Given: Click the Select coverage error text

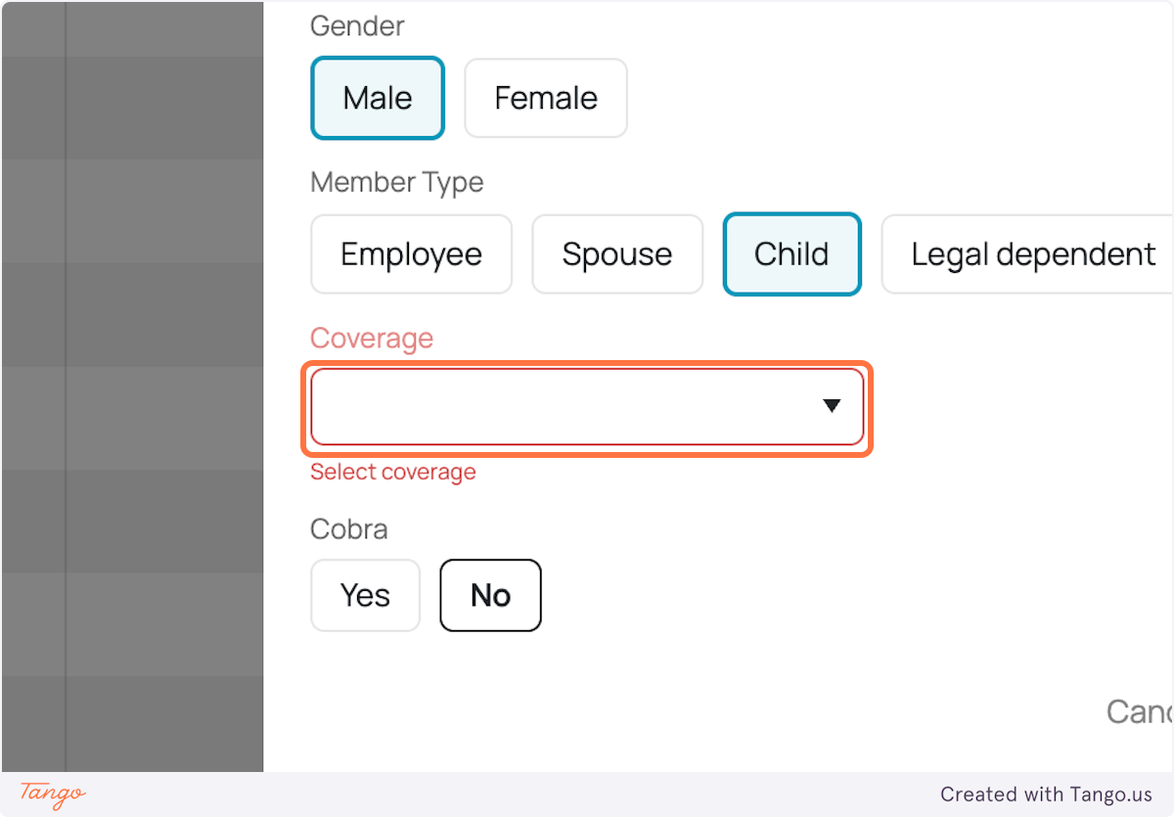Looking at the screenshot, I should [x=392, y=472].
